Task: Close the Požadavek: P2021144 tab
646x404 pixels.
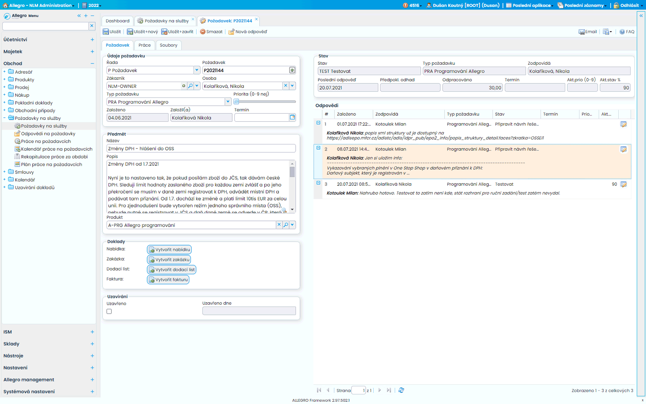Action: point(256,19)
